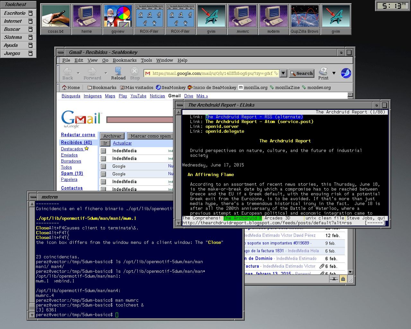The height and width of the screenshot is (329, 411).
Task: Open the QupZilla Brows icon
Action: 305,19
